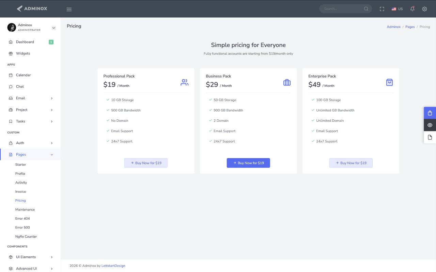436x272 pixels.
Task: Click the Business Pack briefcase icon
Action: tap(287, 82)
